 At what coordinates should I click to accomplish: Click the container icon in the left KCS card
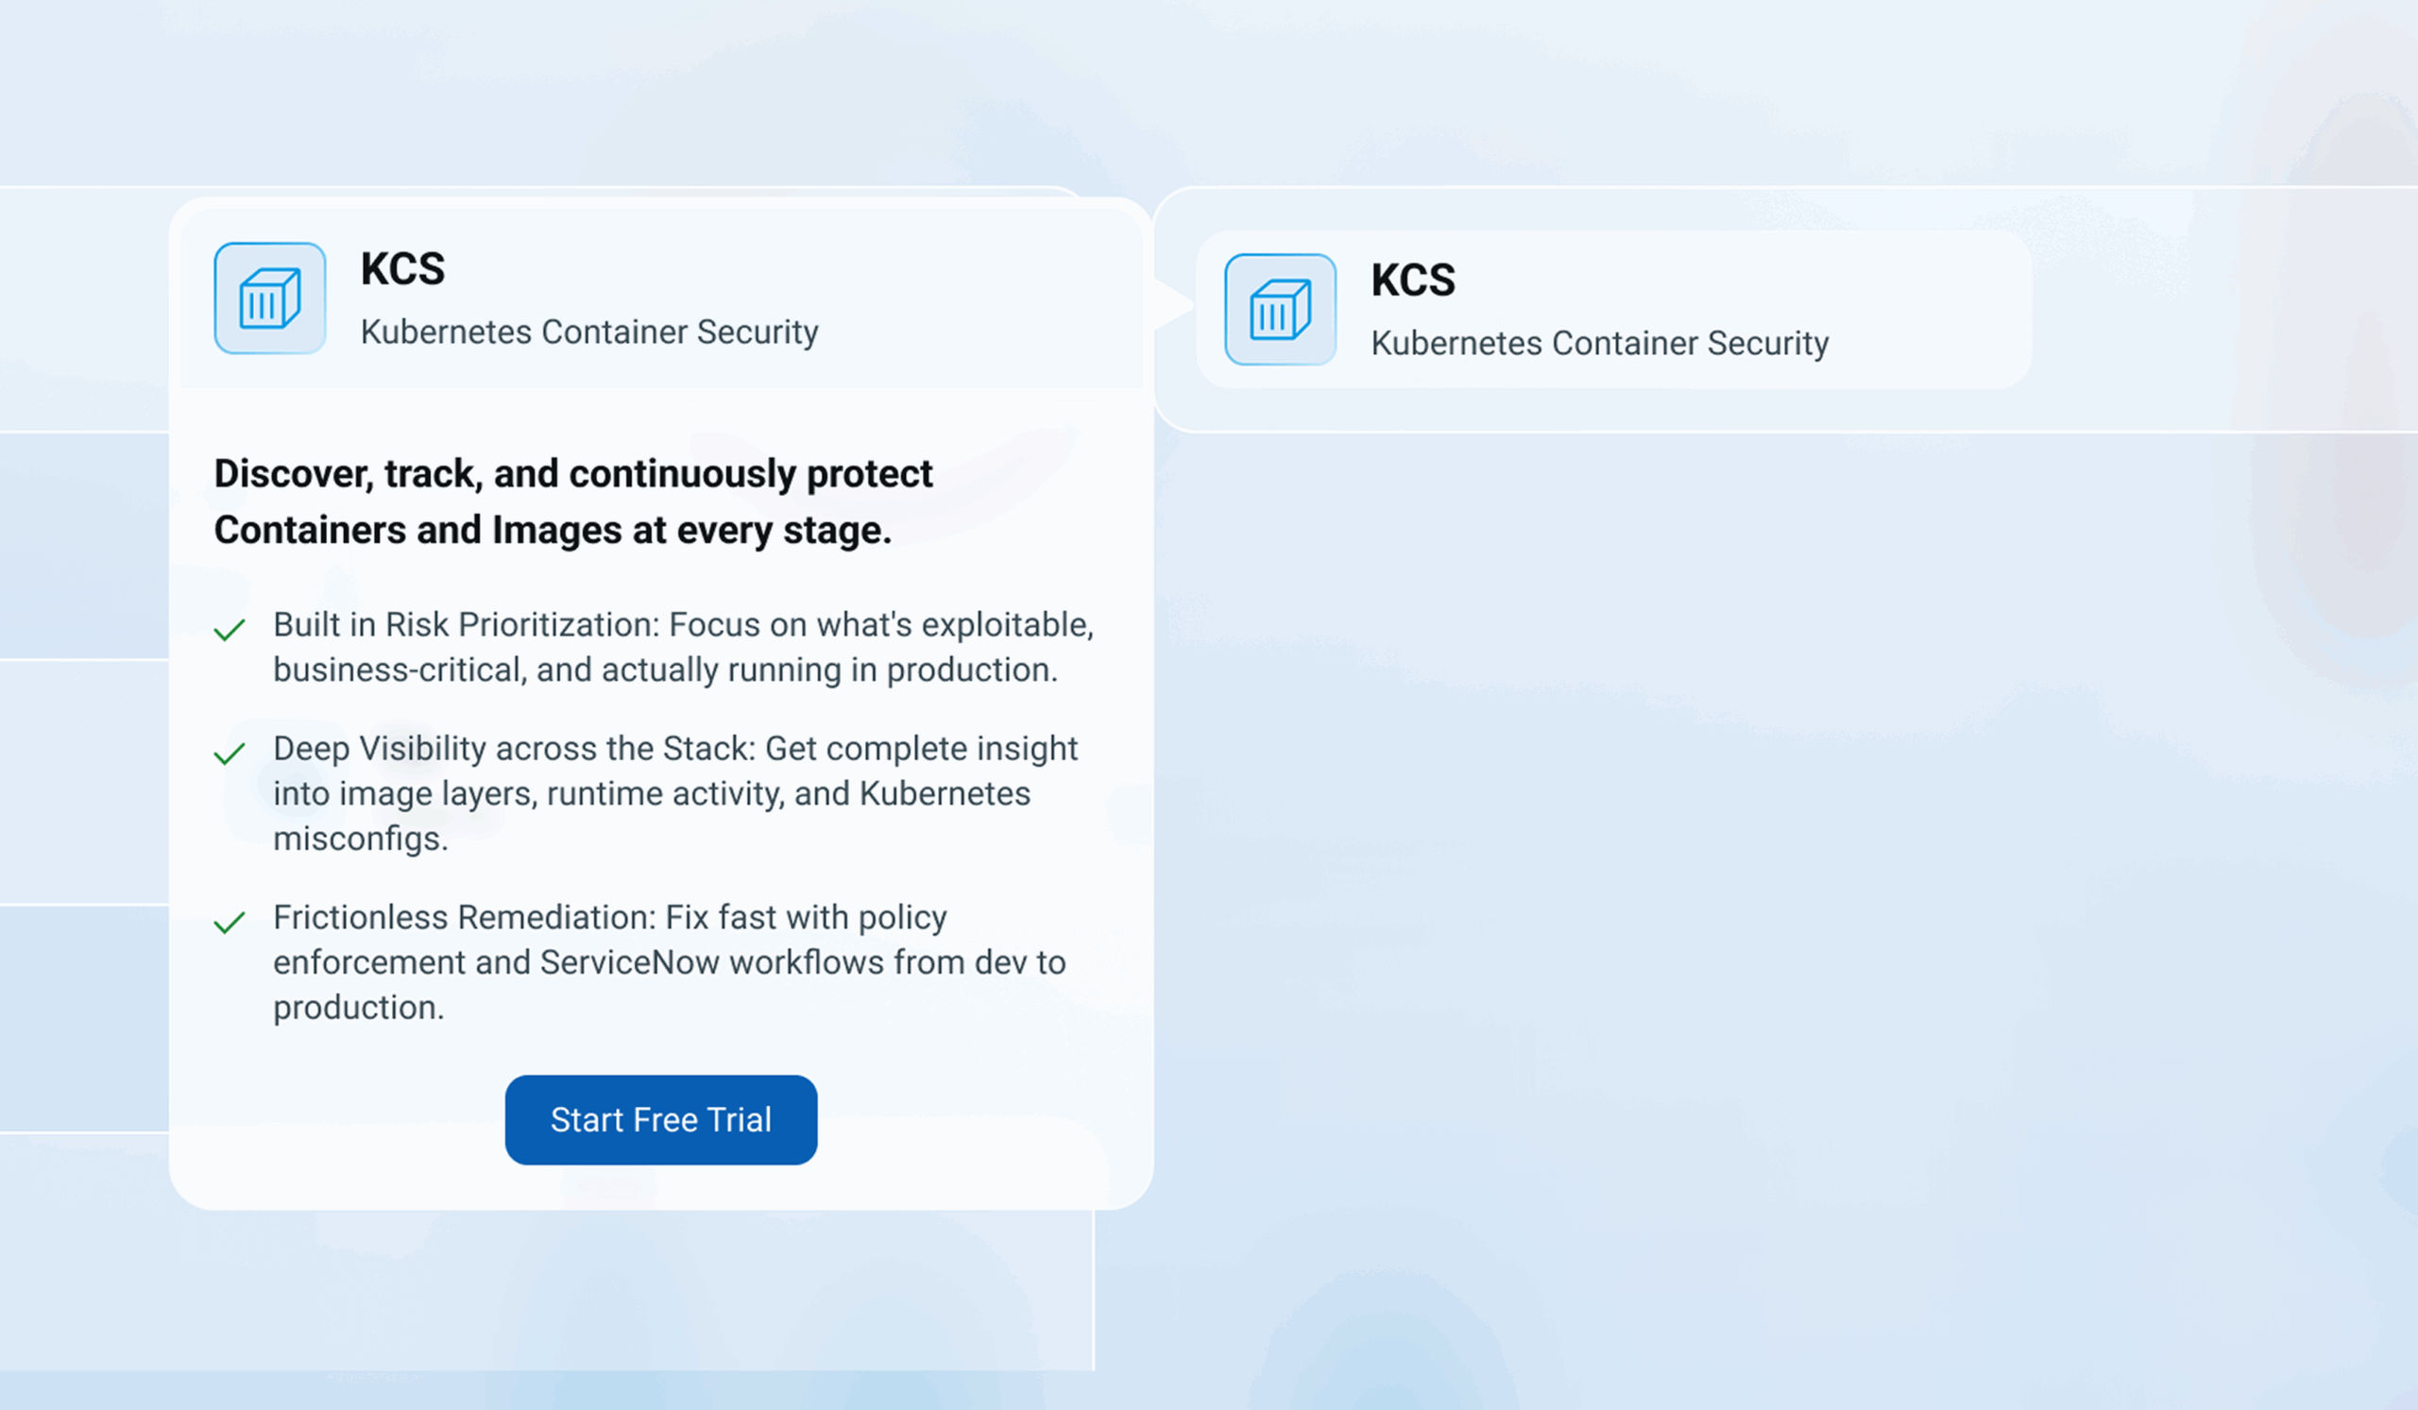pyautogui.click(x=269, y=298)
